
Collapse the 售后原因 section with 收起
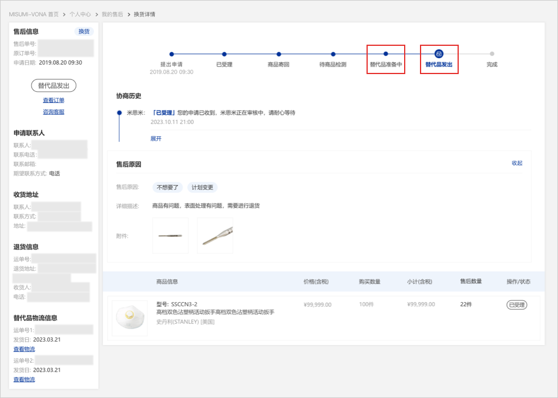pyautogui.click(x=517, y=163)
